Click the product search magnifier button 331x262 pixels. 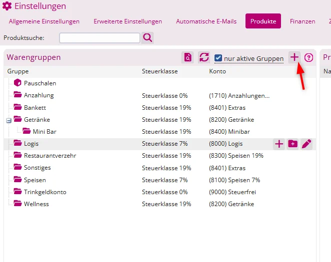point(147,38)
